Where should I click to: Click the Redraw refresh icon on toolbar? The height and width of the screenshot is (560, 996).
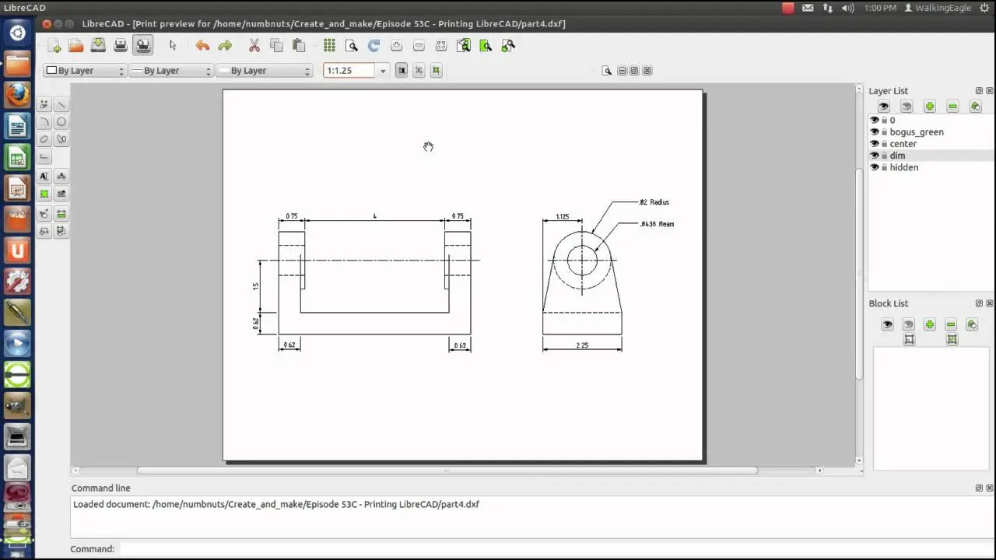click(x=373, y=45)
